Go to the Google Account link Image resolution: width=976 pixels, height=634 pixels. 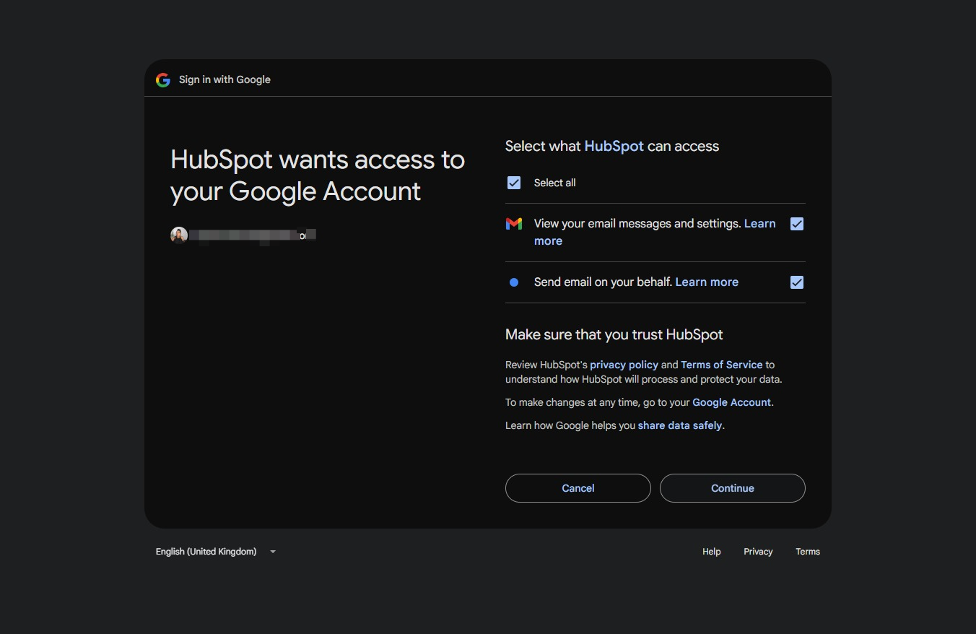(x=731, y=402)
